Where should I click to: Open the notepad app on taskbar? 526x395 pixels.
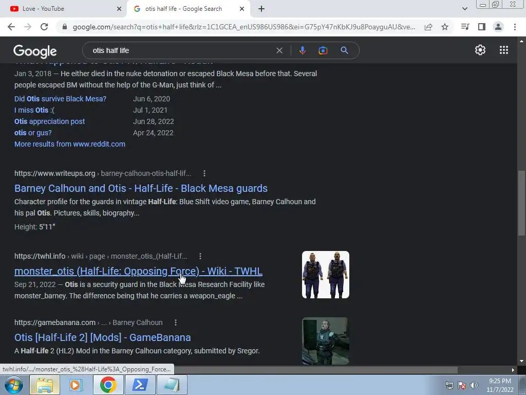[x=172, y=385]
